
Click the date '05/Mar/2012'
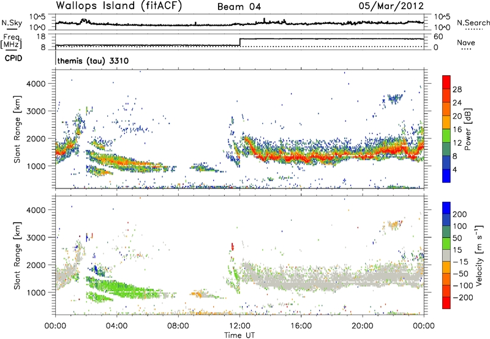(391, 6)
